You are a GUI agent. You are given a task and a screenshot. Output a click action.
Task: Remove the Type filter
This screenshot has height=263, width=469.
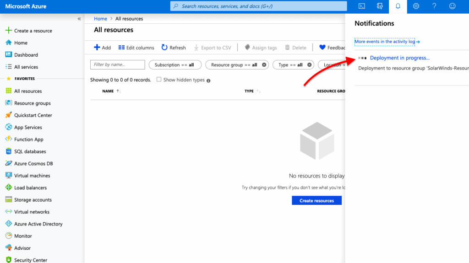coord(309,65)
